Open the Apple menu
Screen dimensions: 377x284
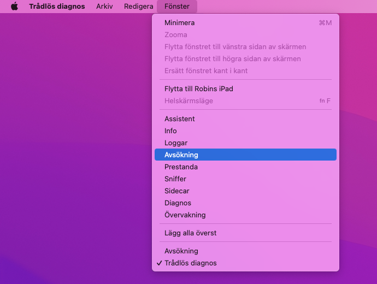tap(14, 7)
